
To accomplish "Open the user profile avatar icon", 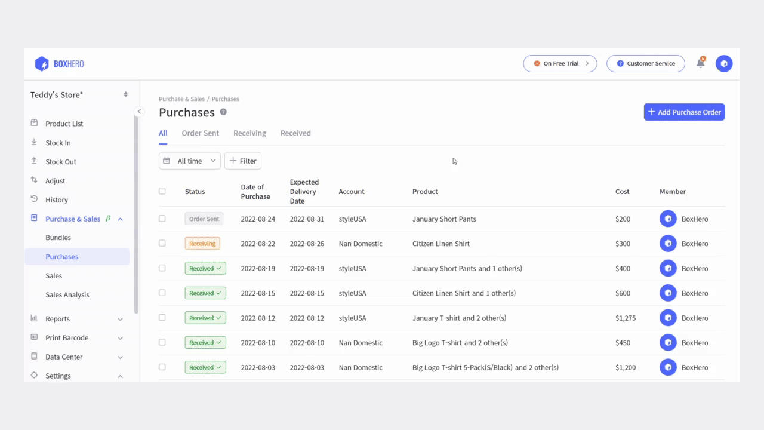I will coord(724,63).
